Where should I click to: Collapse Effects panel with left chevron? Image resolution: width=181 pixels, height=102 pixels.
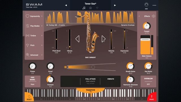coord(139,16)
